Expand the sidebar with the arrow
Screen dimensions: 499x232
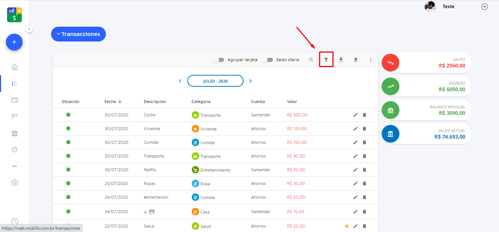29,29
